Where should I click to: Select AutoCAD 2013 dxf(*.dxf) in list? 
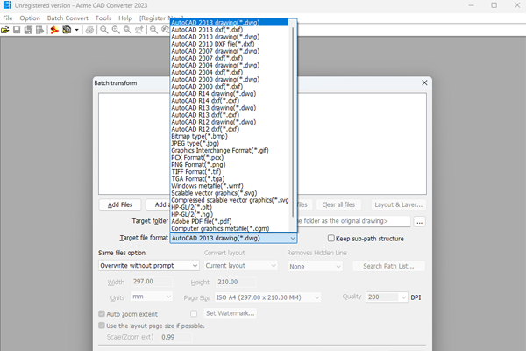coord(230,30)
